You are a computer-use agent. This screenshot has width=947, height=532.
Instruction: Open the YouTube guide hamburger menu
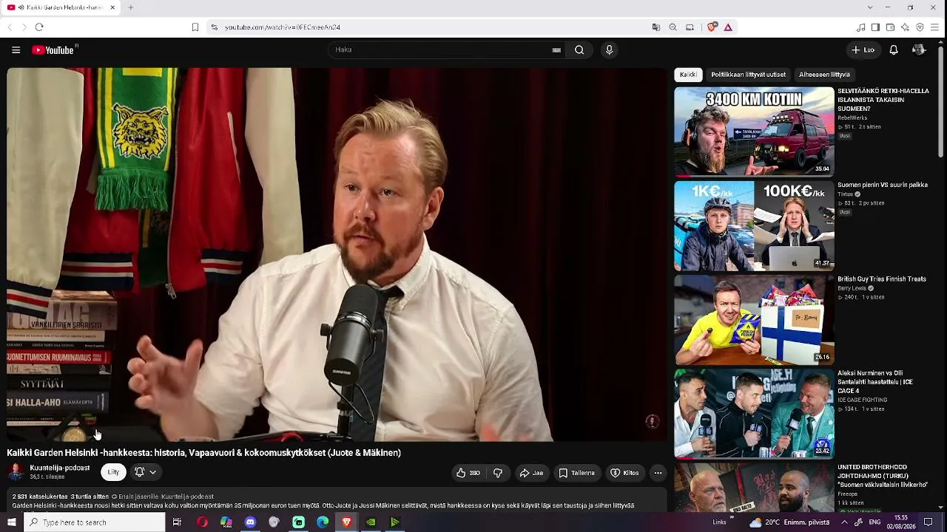click(16, 50)
